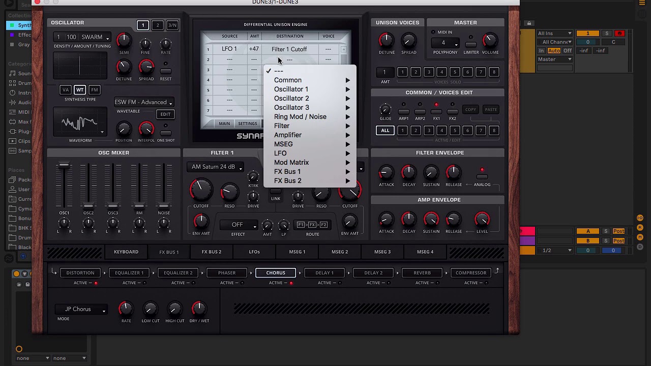Open the Plug-ins category in Ableton's browser

click(x=20, y=131)
